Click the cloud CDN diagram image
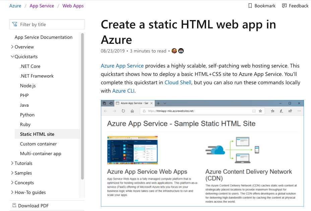This screenshot has width=311, height=211. coord(232,150)
